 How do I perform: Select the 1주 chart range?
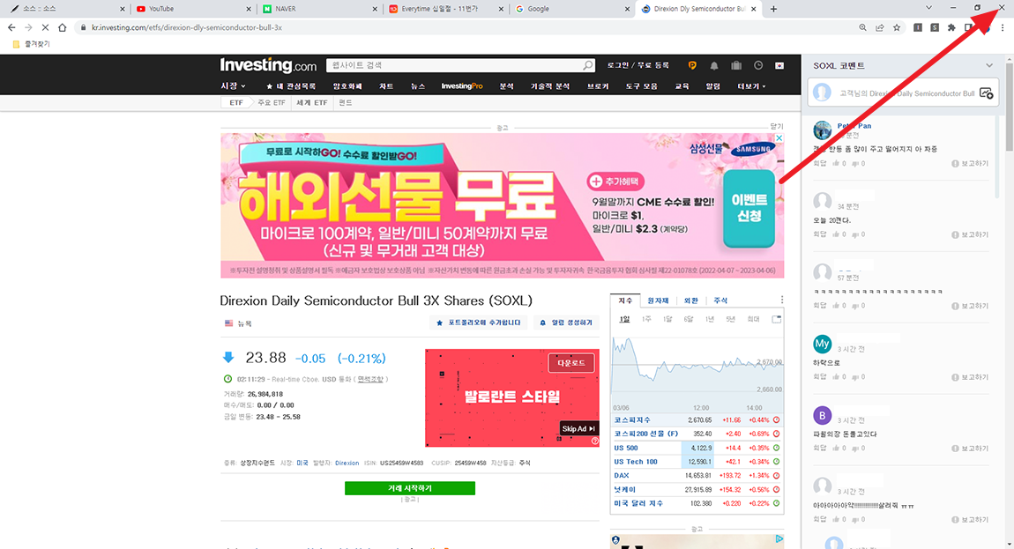click(x=646, y=319)
